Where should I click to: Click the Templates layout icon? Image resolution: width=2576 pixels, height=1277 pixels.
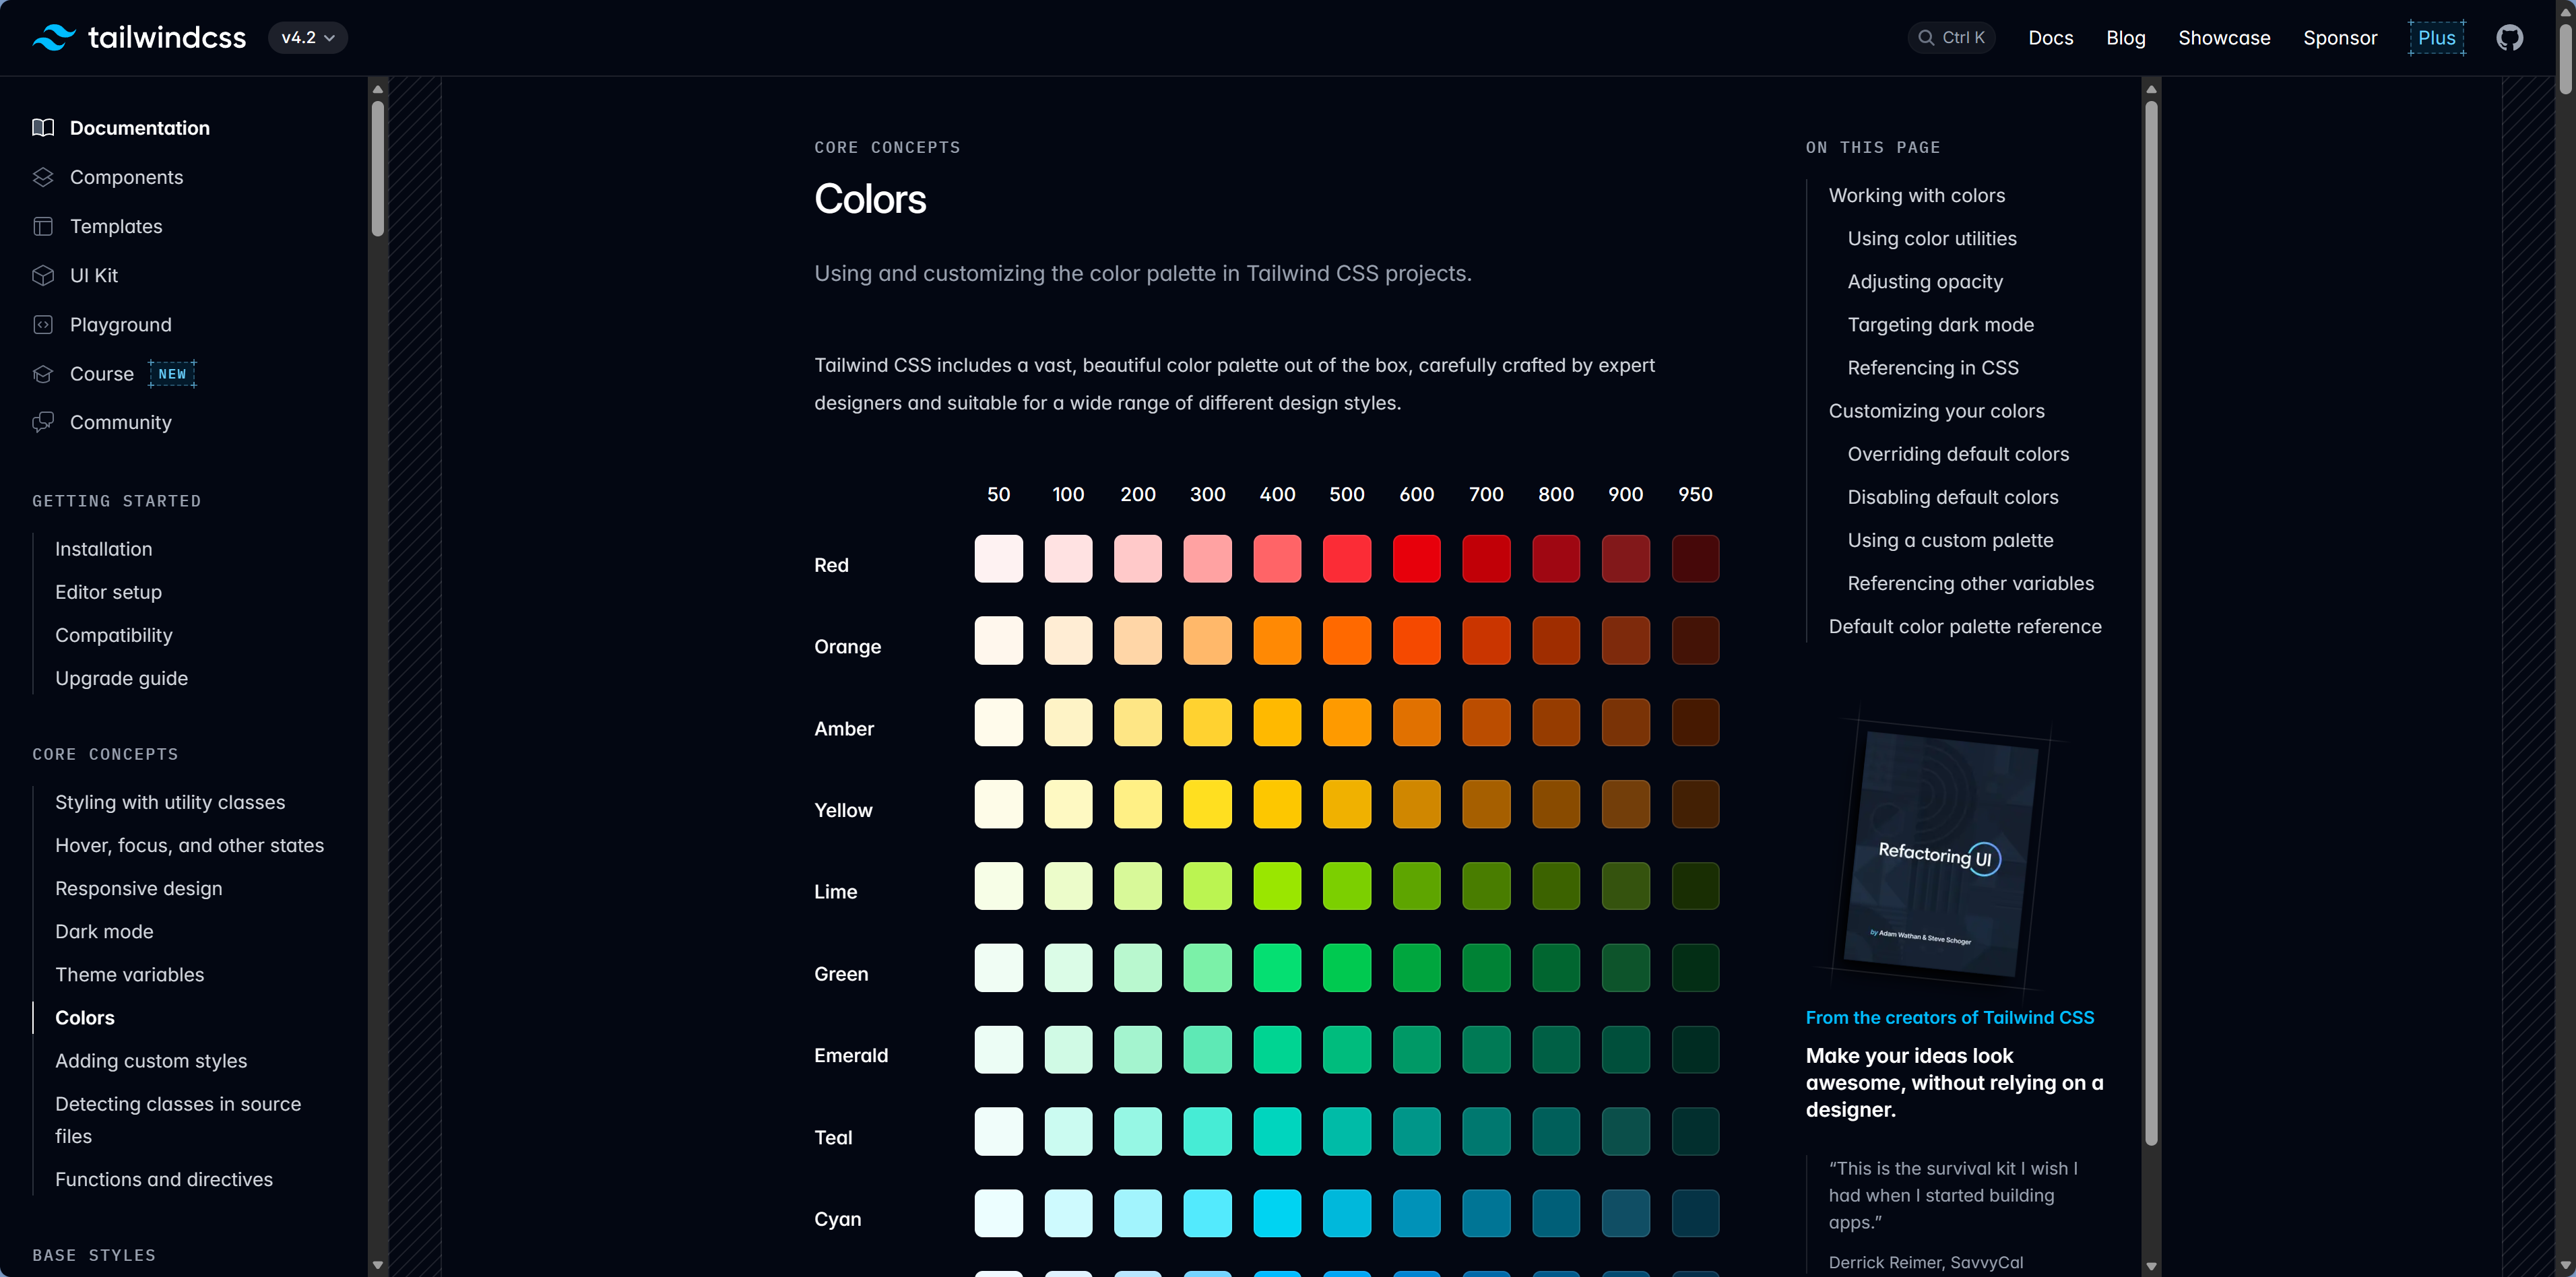43,226
